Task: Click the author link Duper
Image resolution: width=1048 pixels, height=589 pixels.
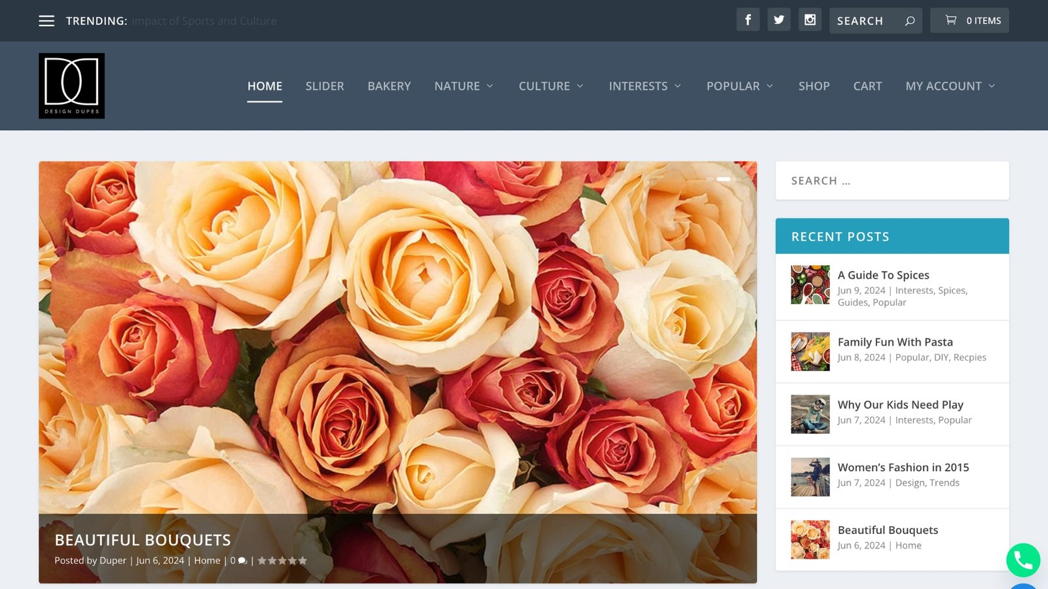Action: (112, 560)
